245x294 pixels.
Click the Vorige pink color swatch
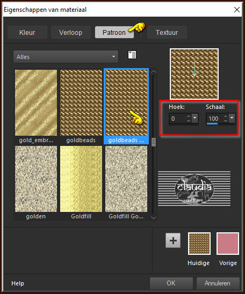228,244
